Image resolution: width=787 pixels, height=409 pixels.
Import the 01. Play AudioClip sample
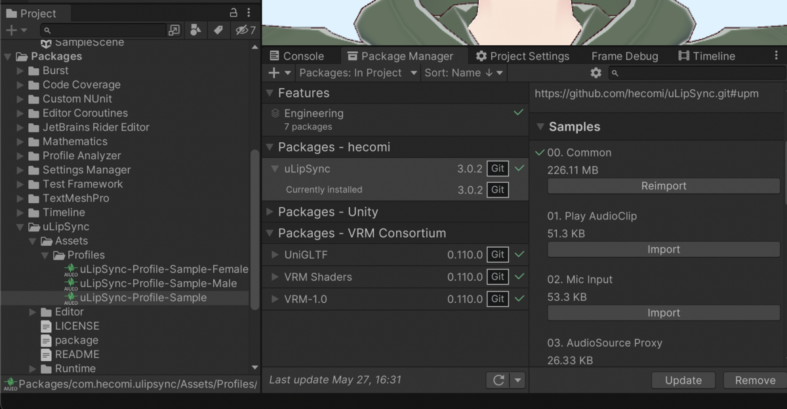pos(664,250)
